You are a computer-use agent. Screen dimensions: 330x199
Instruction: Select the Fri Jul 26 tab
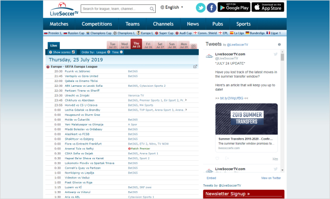[x=148, y=45]
